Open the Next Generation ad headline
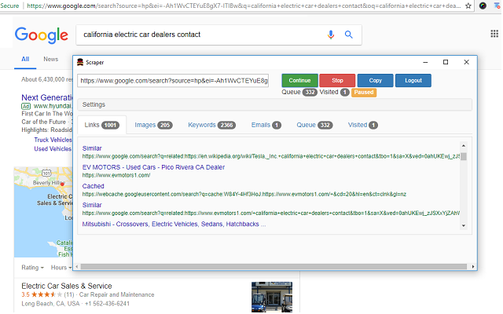This screenshot has height=314, width=503. tap(47, 97)
